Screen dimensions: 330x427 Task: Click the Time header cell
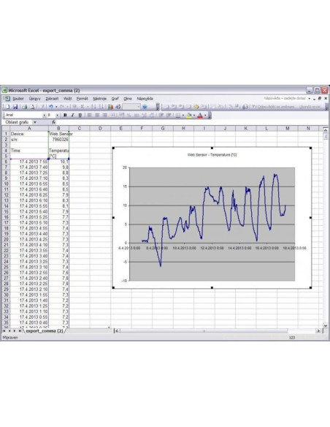coord(29,151)
